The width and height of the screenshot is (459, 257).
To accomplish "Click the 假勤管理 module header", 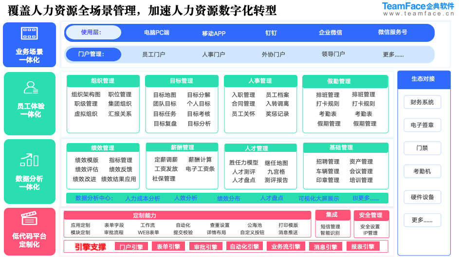I will 345,81.
